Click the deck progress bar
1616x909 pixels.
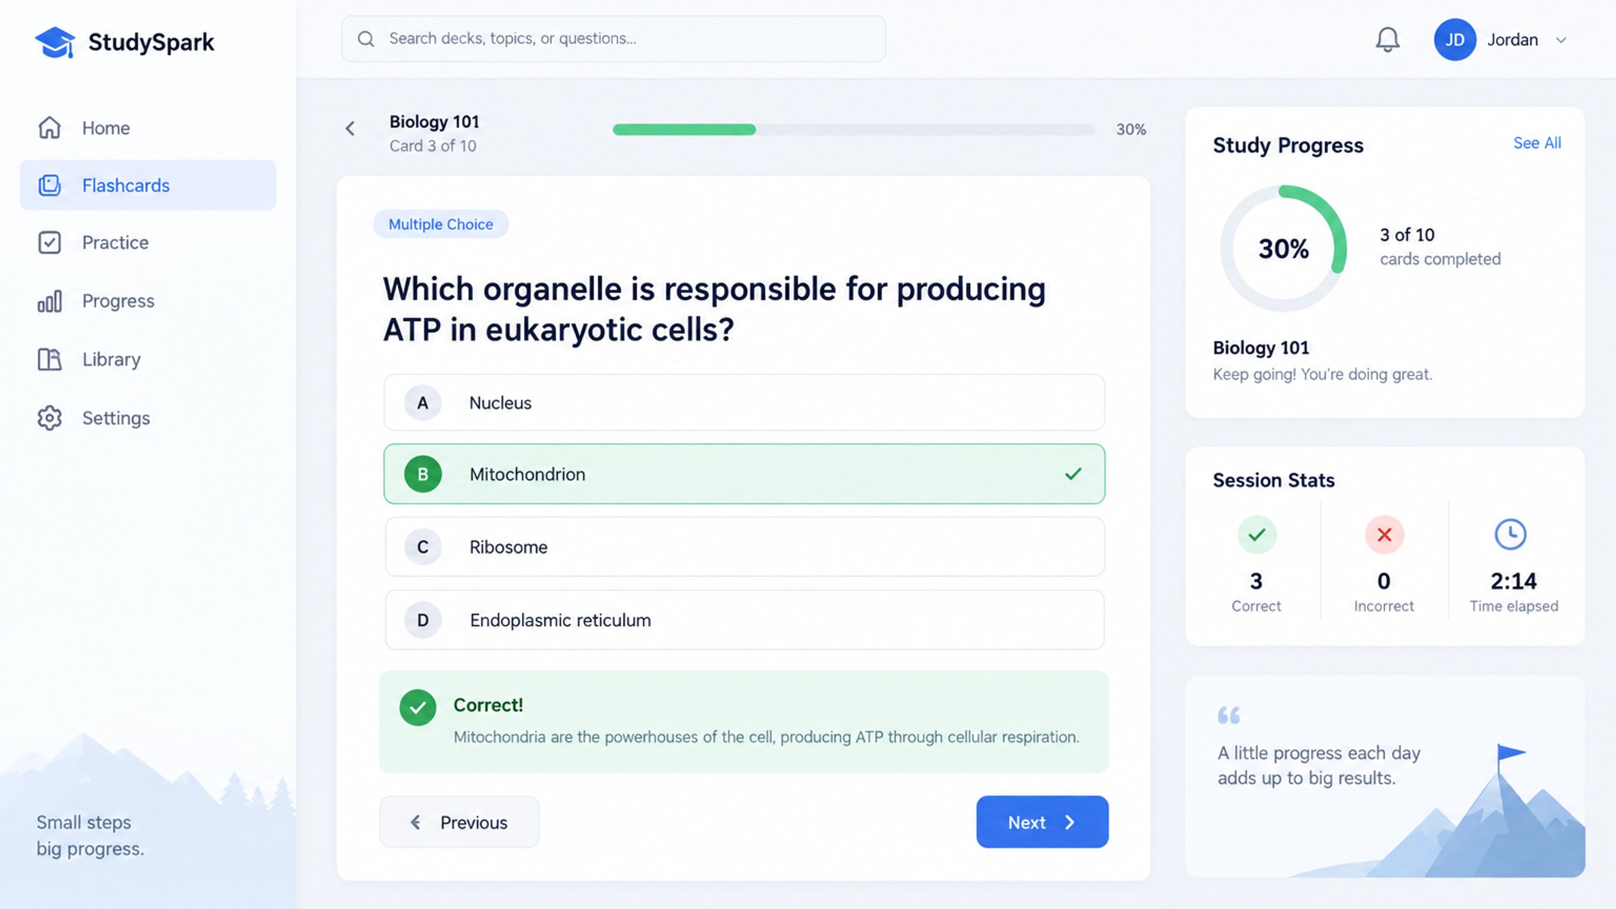(x=853, y=129)
